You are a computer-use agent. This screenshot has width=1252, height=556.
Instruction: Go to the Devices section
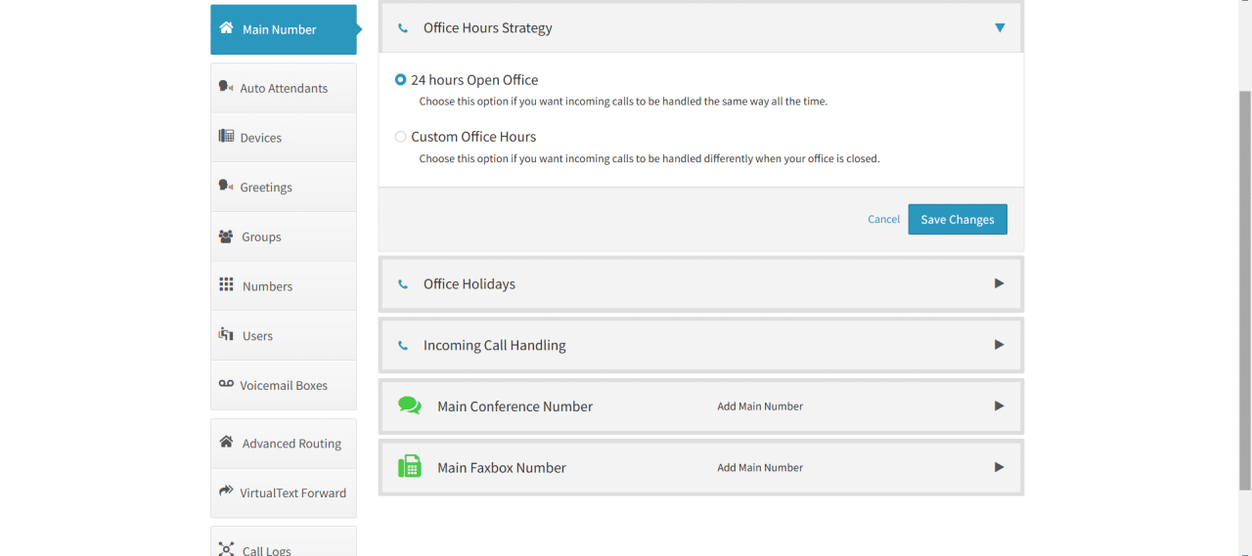tap(284, 138)
